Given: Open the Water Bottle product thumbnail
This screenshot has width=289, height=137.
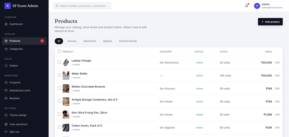Looking at the screenshot, I should tap(66, 76).
